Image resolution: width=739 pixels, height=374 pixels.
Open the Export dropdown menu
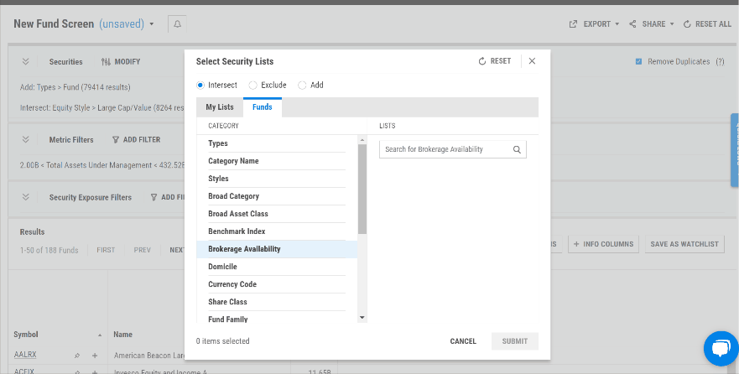click(x=595, y=24)
